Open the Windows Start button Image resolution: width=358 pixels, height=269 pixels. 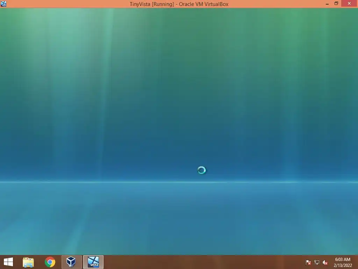tap(8, 262)
